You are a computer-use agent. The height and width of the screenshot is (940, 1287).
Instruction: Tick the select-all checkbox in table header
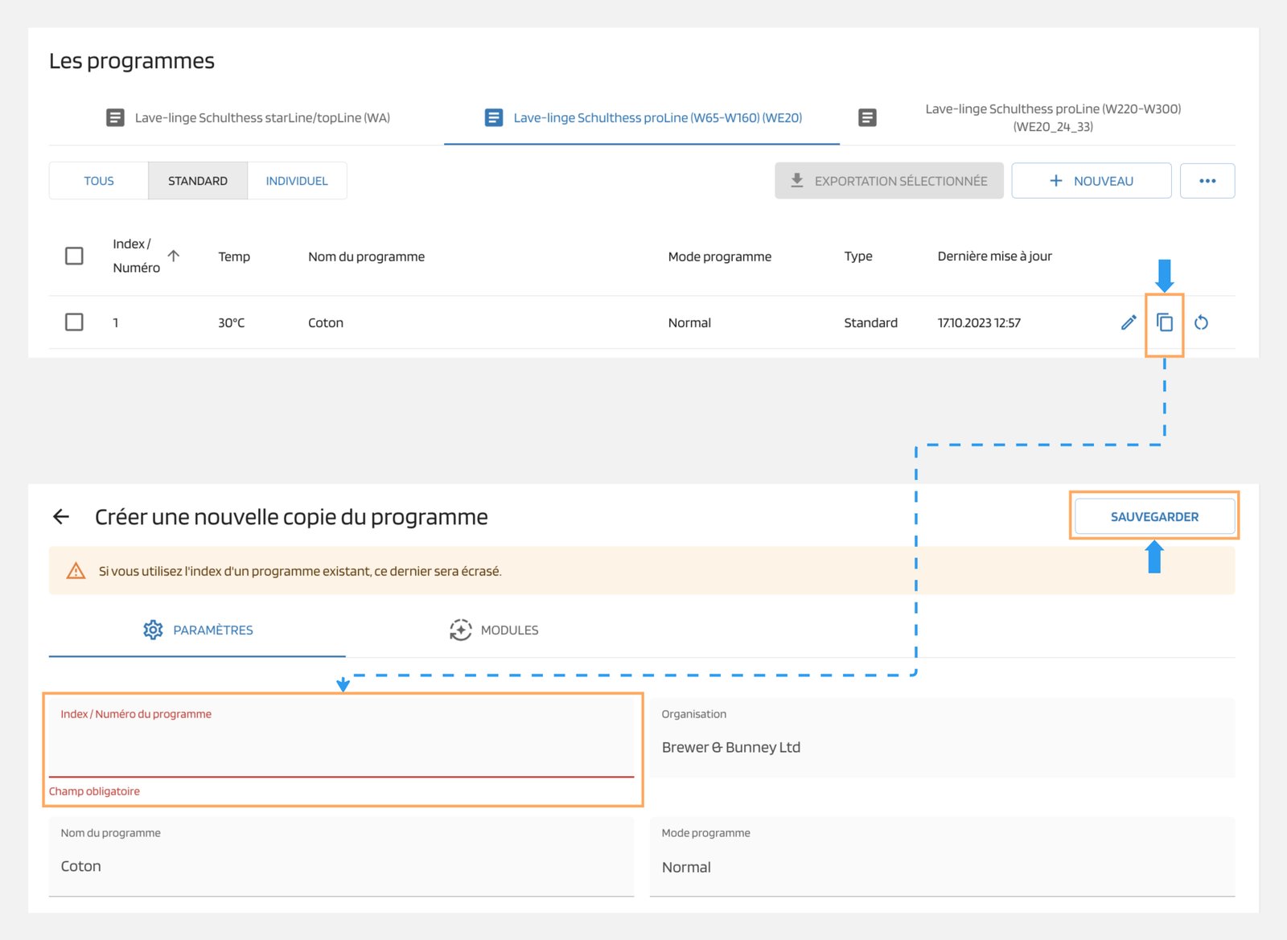click(x=74, y=256)
